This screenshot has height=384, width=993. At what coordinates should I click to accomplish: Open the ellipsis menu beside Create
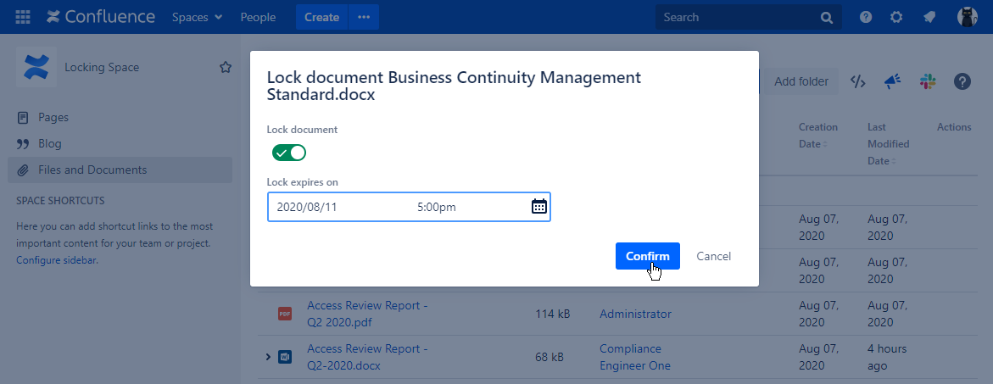[x=364, y=17]
